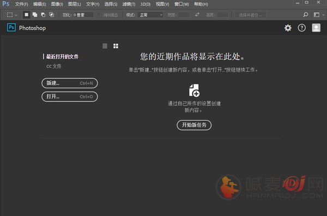The height and width of the screenshot is (216, 327).
Task: Expand the marquee tool preset picker arrow
Action: 16,15
